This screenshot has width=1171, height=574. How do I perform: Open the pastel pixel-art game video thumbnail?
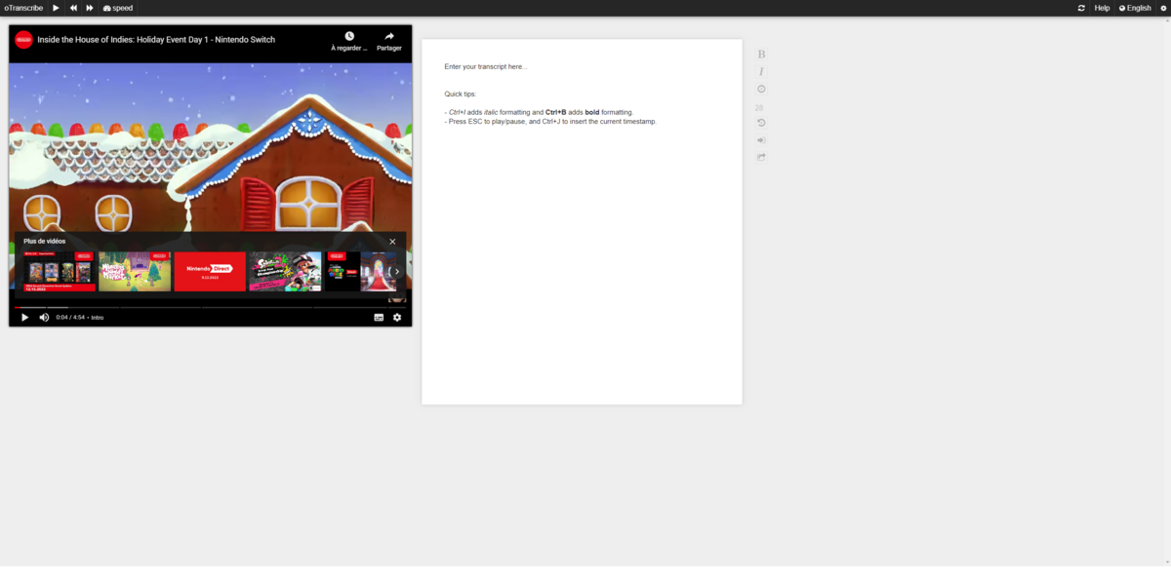coord(135,272)
